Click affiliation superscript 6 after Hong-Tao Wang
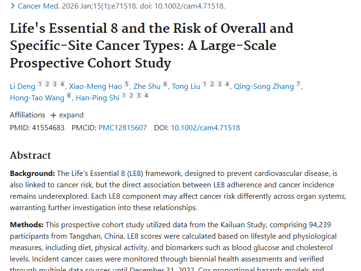 [x=69, y=96]
